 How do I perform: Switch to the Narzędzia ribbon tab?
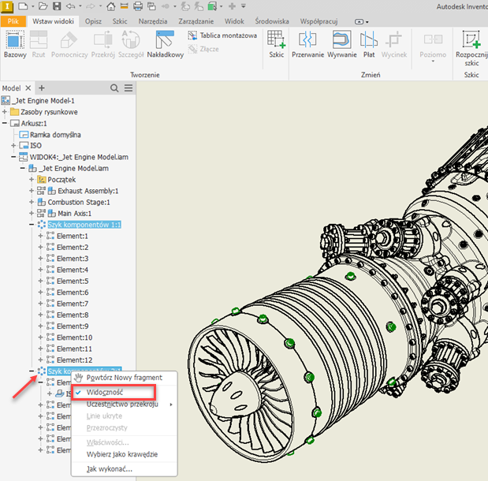pos(152,21)
